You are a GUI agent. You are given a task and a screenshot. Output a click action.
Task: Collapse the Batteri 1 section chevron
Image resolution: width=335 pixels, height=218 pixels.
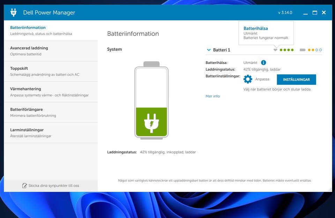pyautogui.click(x=209, y=50)
